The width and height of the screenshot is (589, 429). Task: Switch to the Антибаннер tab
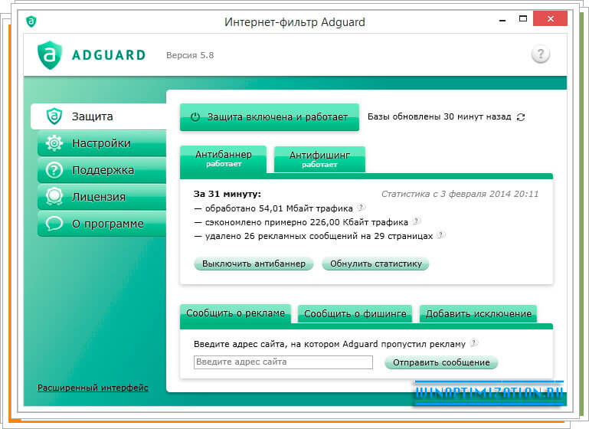[x=224, y=159]
